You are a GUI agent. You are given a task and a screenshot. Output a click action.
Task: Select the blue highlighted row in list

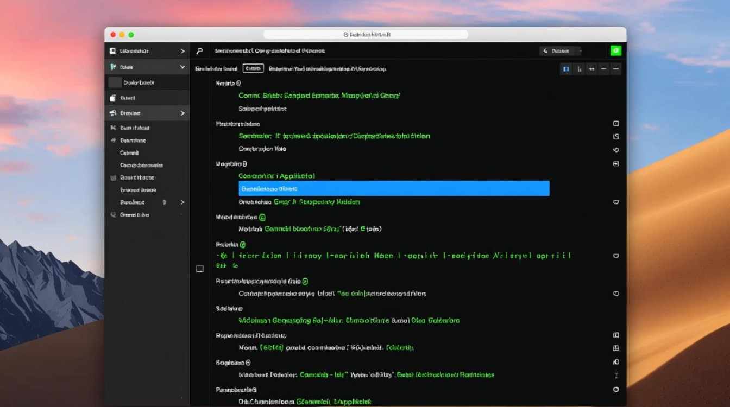pyautogui.click(x=394, y=188)
